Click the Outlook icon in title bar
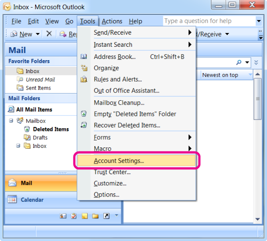Image resolution: width=267 pixels, height=241 pixels. [7, 7]
